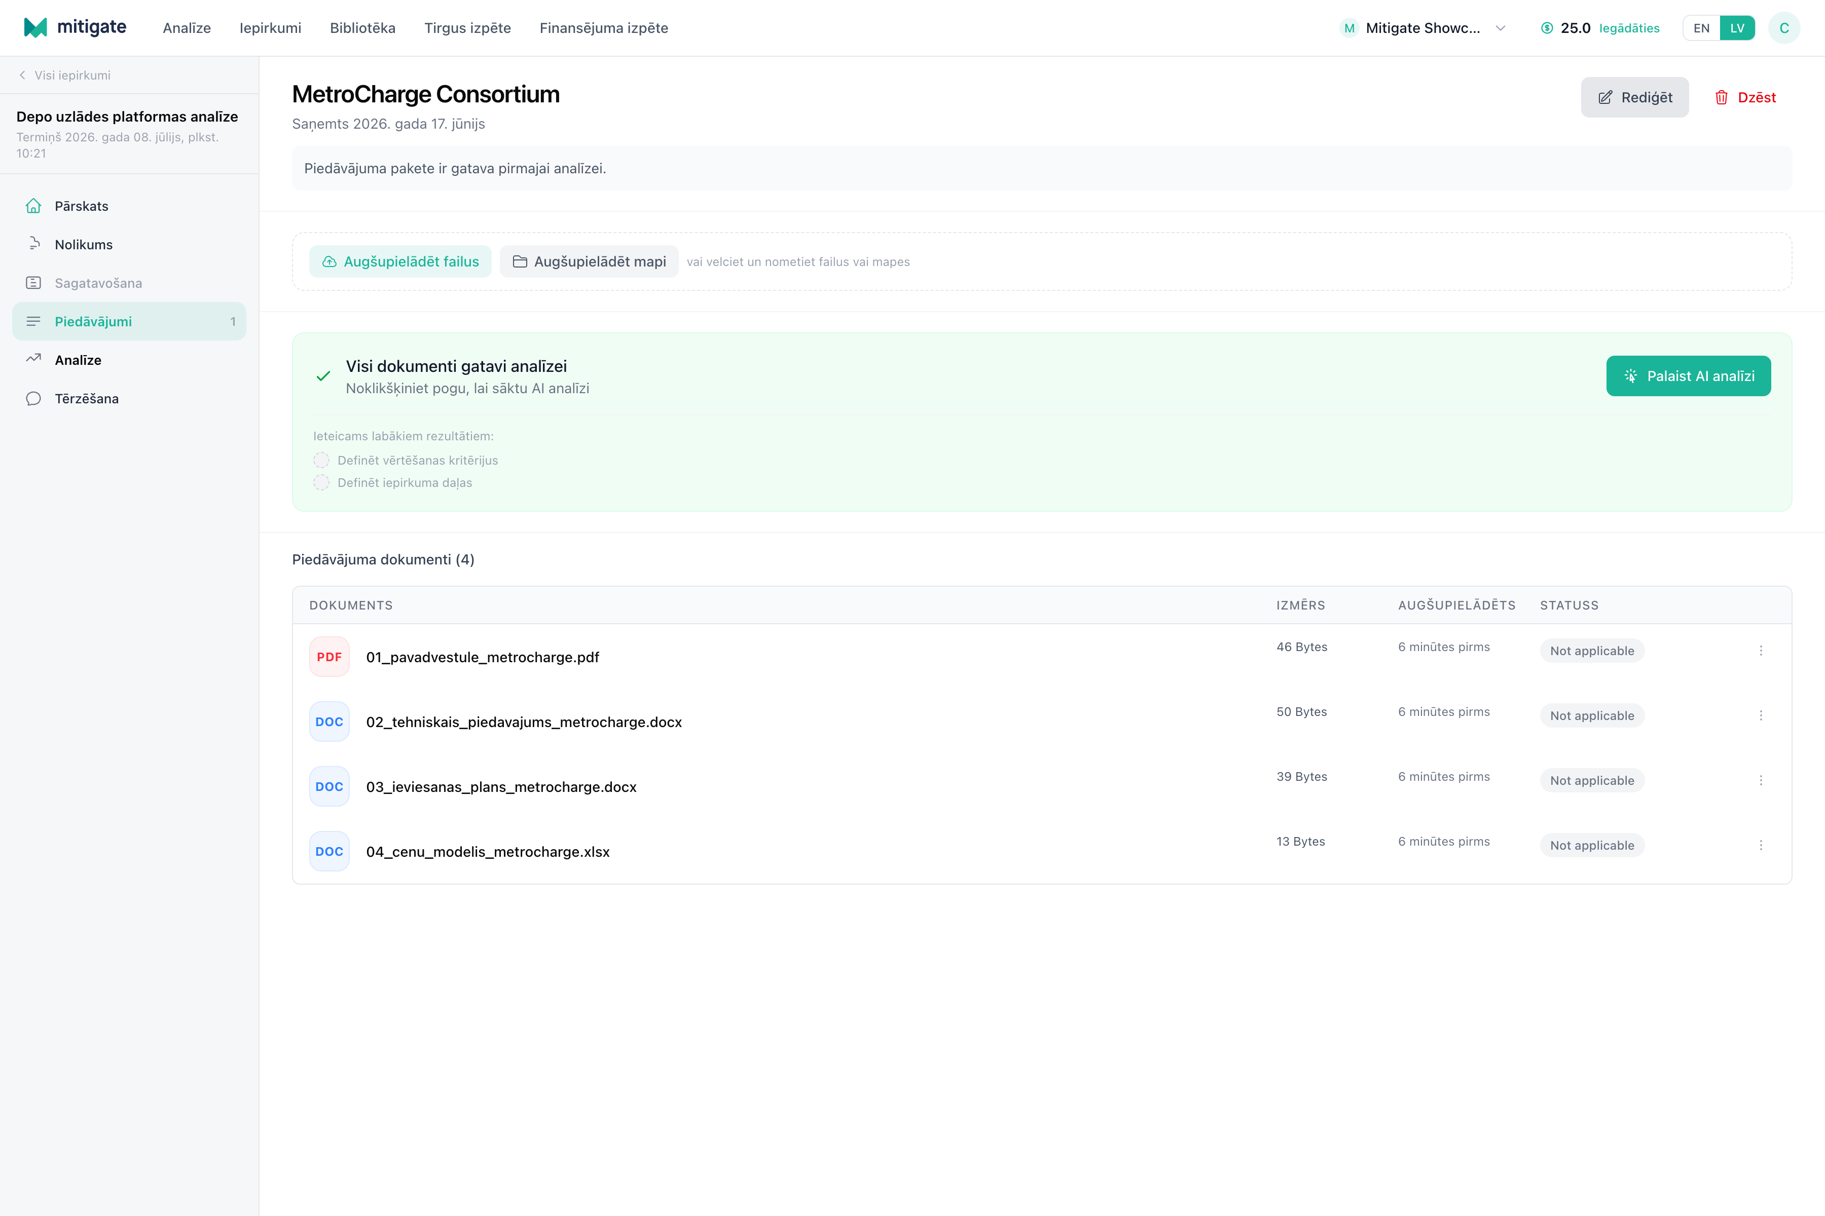Switch language to EN
Image resolution: width=1825 pixels, height=1216 pixels.
(1701, 28)
